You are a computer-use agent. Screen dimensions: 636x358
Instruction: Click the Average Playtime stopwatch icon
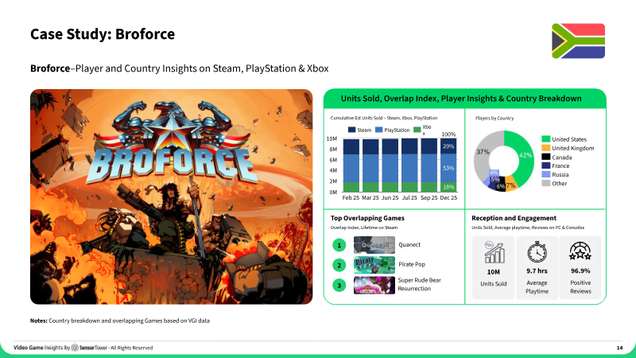[537, 251]
